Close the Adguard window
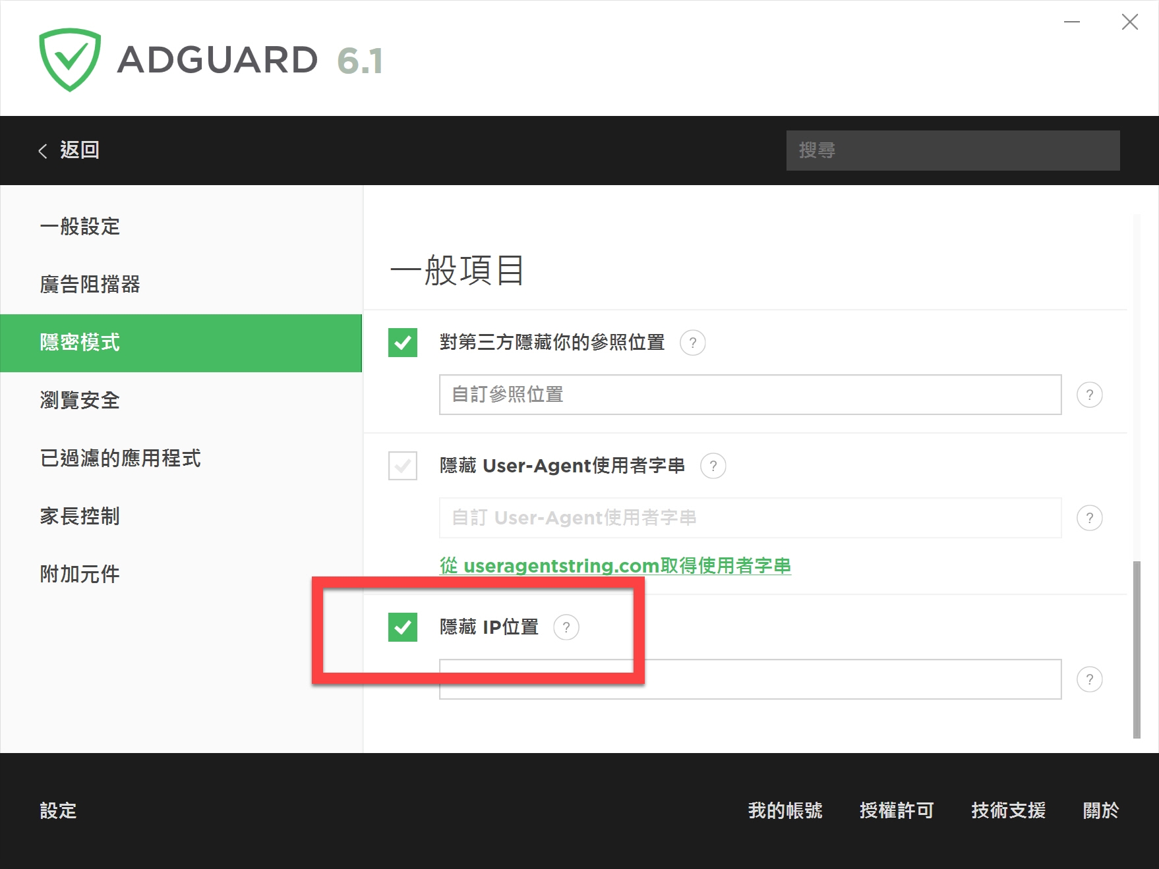This screenshot has height=869, width=1159. pyautogui.click(x=1129, y=22)
